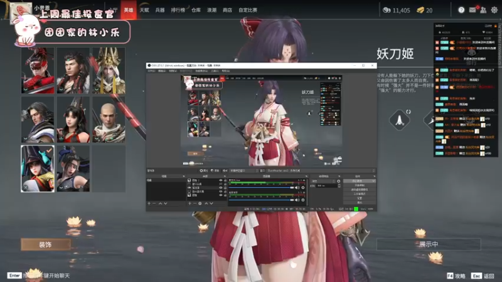
Task: Expand OBS Mixer panel header arrow
Action: (x=307, y=176)
